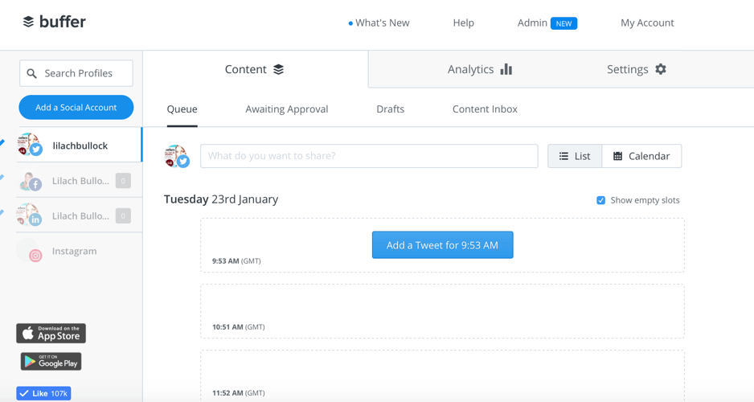
Task: Select the lilachbullock profile row
Action: click(80, 145)
